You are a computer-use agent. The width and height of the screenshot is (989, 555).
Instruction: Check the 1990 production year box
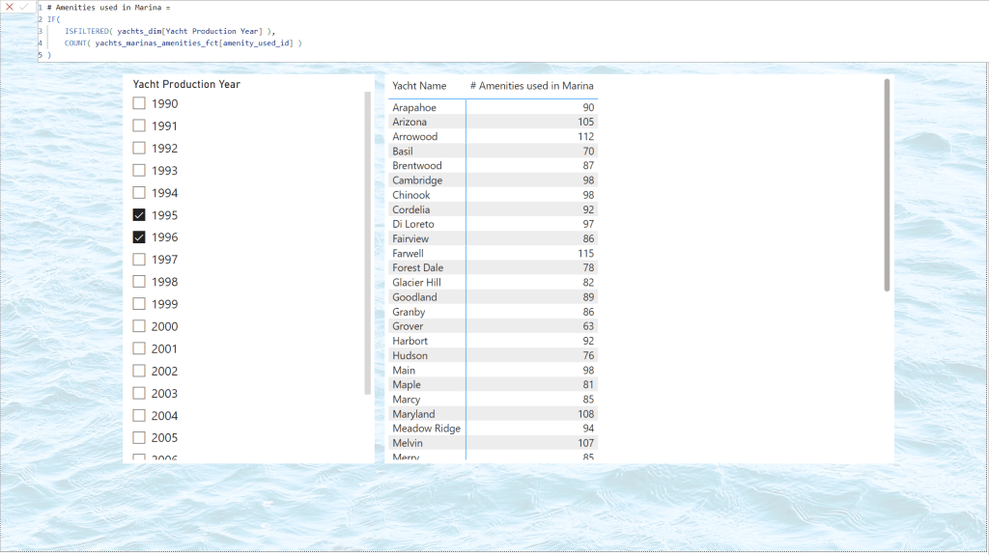pyautogui.click(x=139, y=103)
